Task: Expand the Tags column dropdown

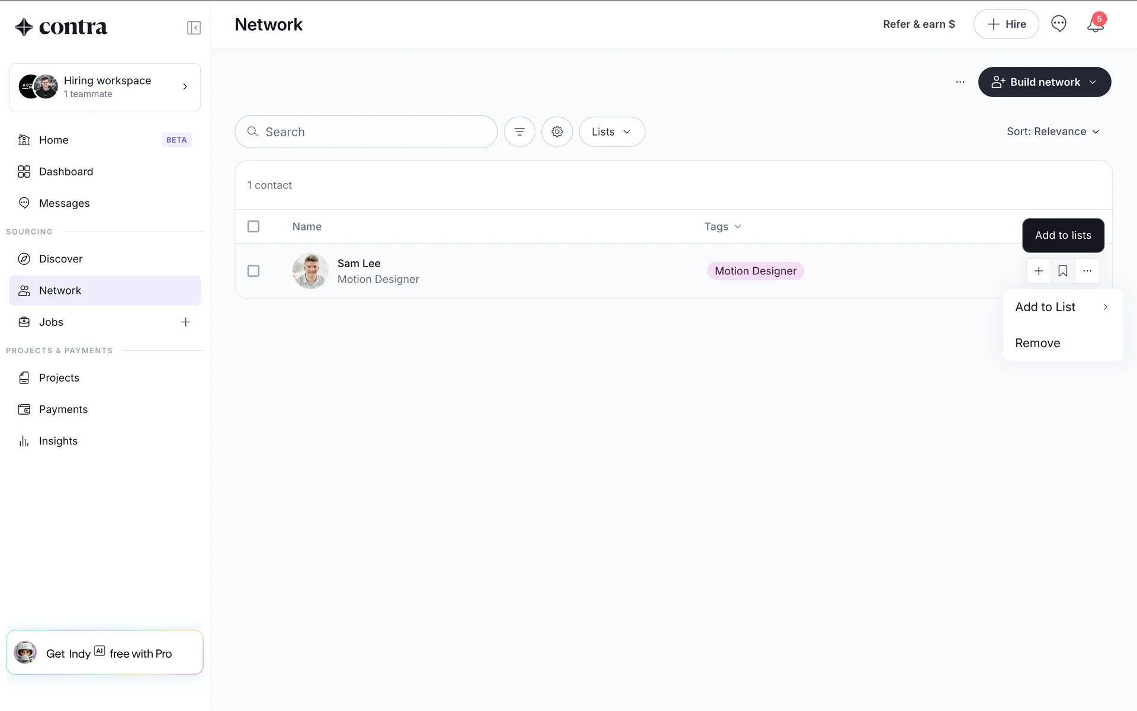Action: (722, 226)
